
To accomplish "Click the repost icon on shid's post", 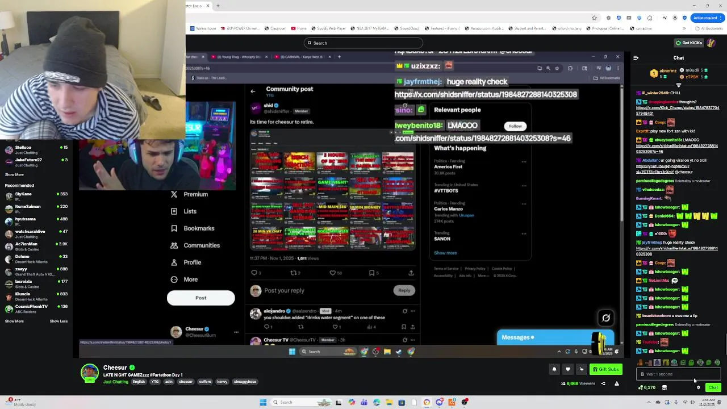I will point(294,273).
